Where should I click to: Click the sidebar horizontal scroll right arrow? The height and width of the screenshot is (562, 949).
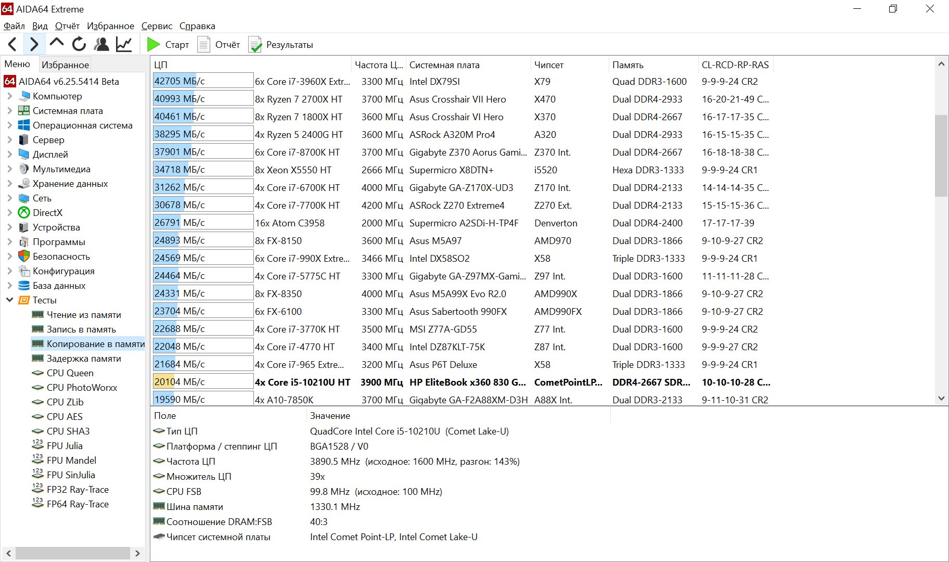137,553
